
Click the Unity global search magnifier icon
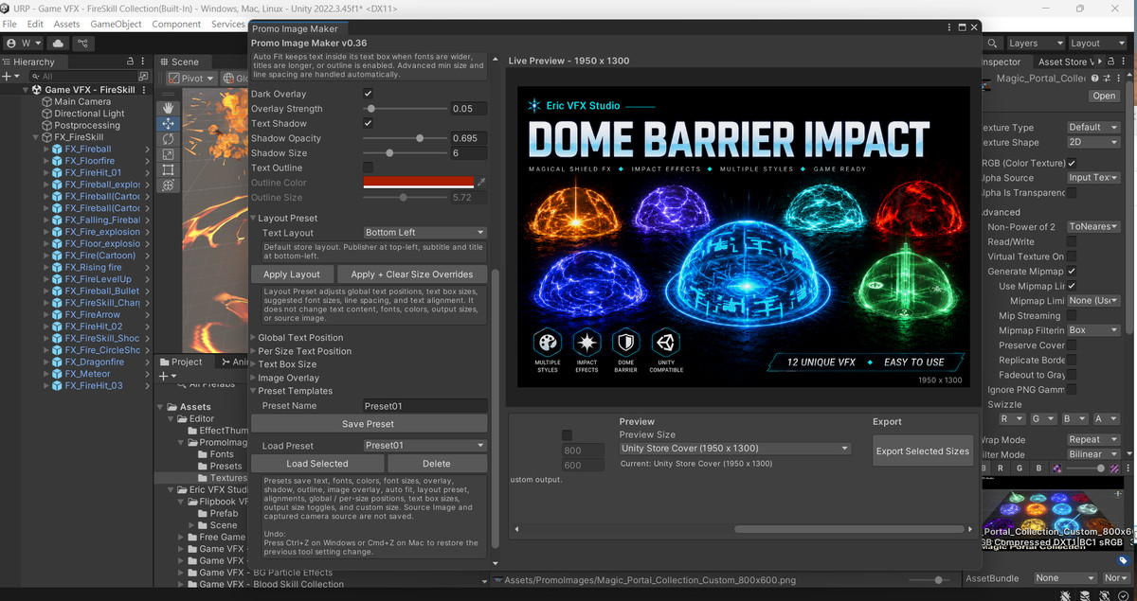991,43
